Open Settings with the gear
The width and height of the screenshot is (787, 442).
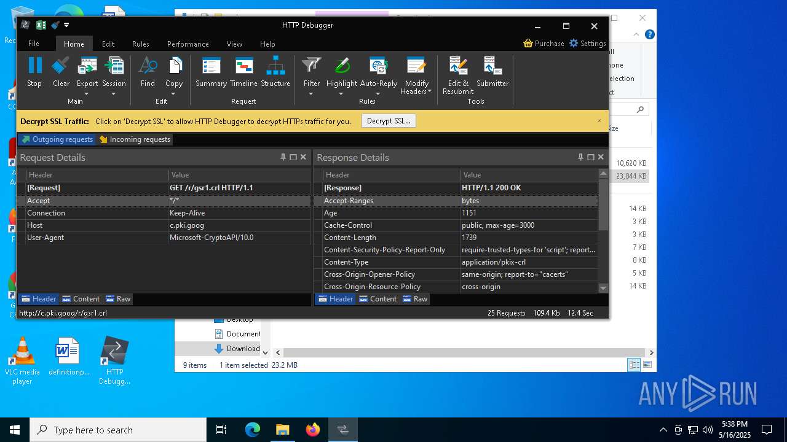574,43
